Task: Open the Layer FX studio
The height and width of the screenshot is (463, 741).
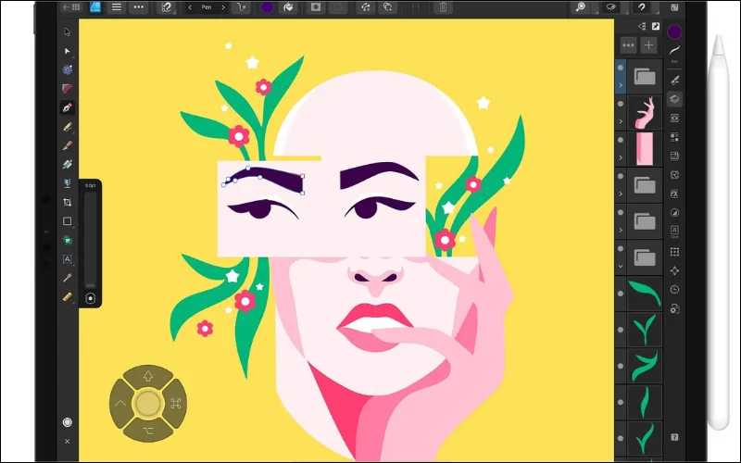Action: click(674, 194)
